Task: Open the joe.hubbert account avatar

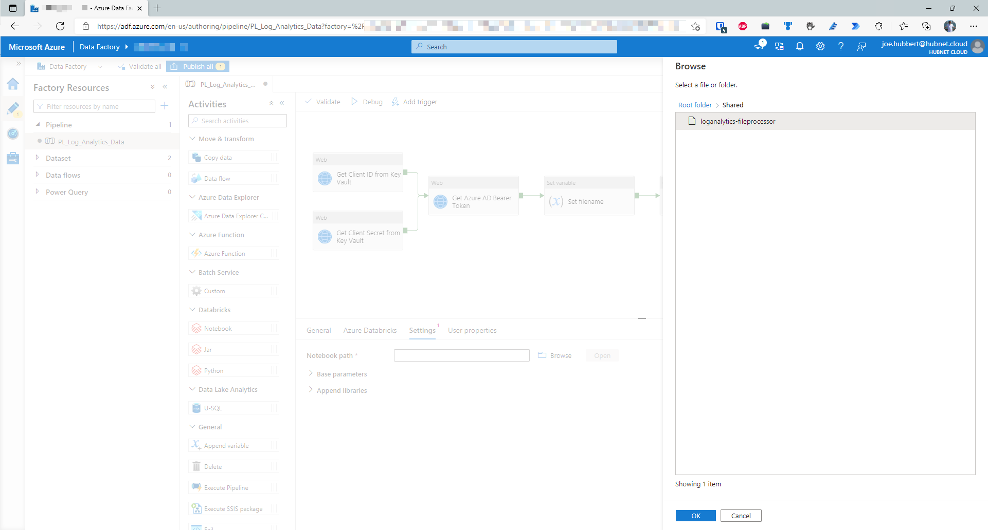Action: [978, 47]
